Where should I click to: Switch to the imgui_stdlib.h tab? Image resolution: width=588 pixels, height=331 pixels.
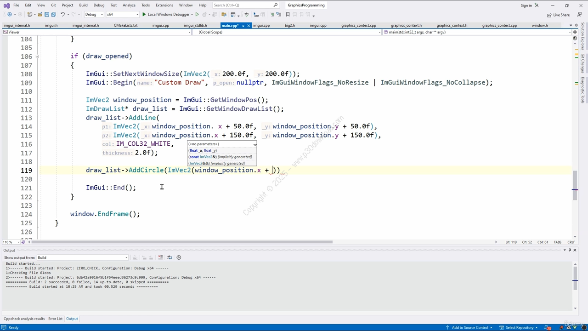pyautogui.click(x=195, y=25)
